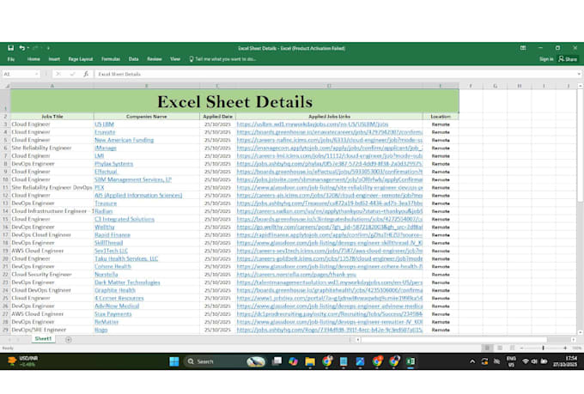Open Ribbon Display Options icon
This screenshot has height=394, width=584.
click(523, 48)
